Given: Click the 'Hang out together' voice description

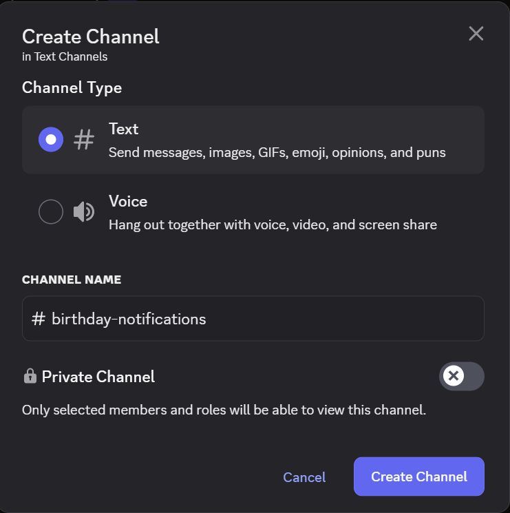Looking at the screenshot, I should click(273, 224).
